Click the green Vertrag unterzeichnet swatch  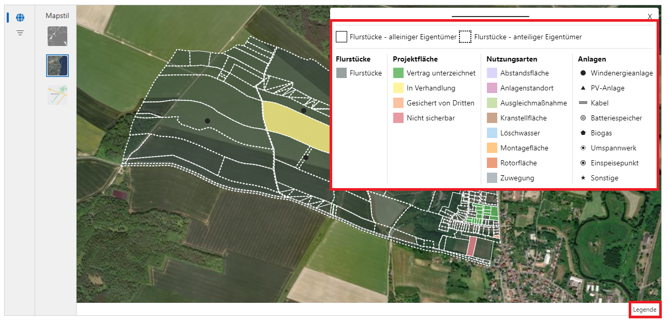click(x=398, y=73)
